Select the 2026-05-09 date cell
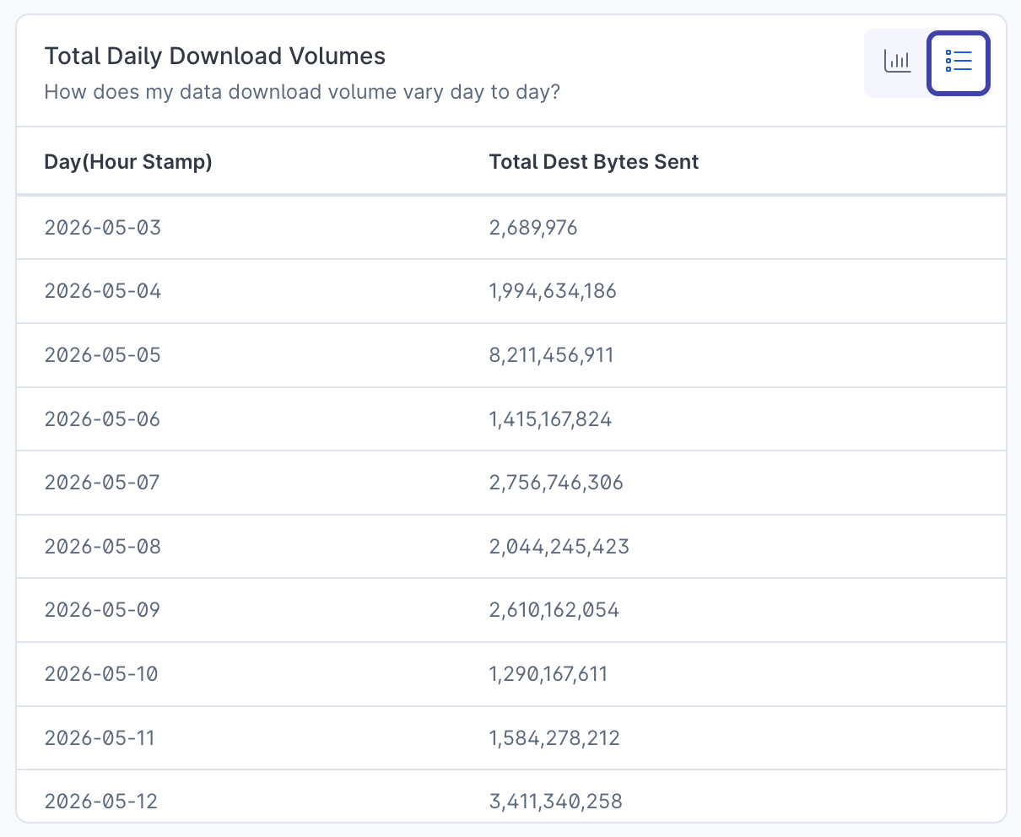Screen dimensions: 1021x837 click(x=103, y=610)
